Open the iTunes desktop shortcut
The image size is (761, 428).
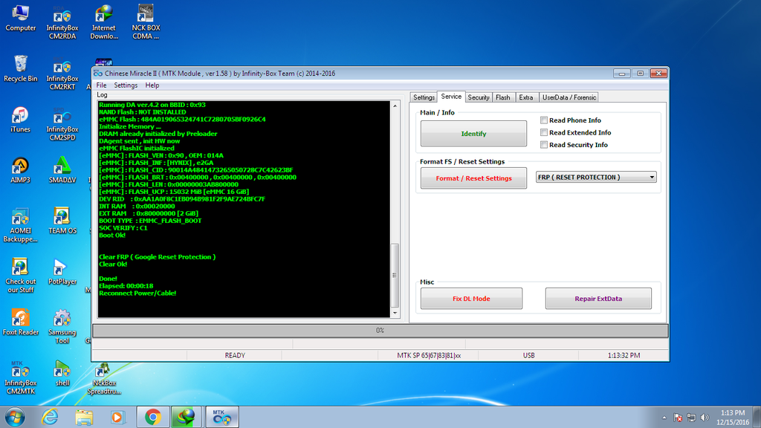[x=20, y=117]
